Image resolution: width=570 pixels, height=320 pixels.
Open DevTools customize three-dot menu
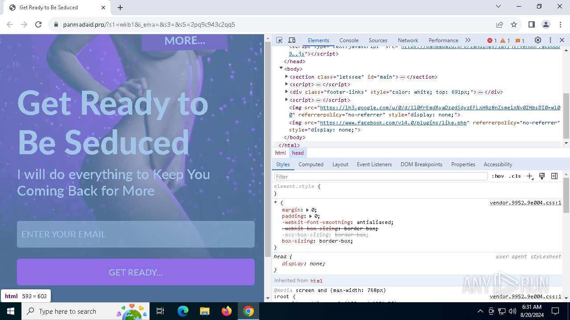[x=550, y=40]
